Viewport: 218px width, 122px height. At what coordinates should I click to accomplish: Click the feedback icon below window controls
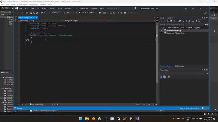click(x=205, y=13)
